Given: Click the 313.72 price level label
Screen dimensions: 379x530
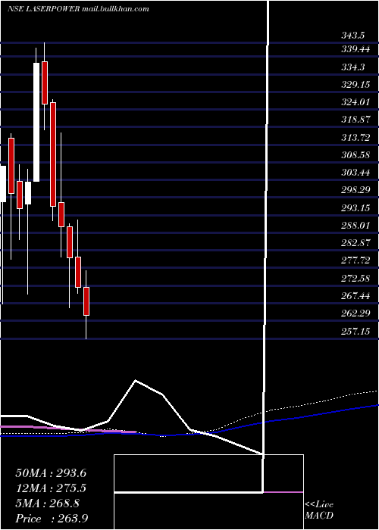Looking at the screenshot, I should [356, 138].
